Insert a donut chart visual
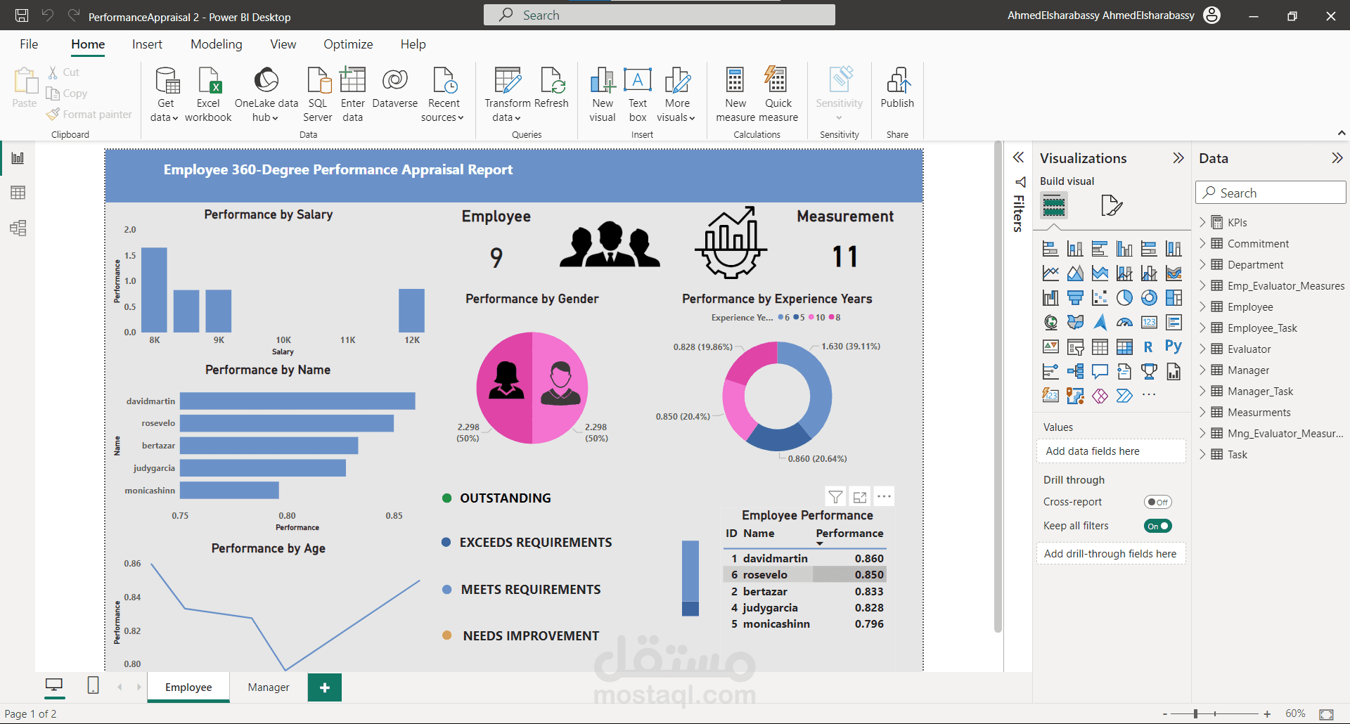 (x=1149, y=298)
